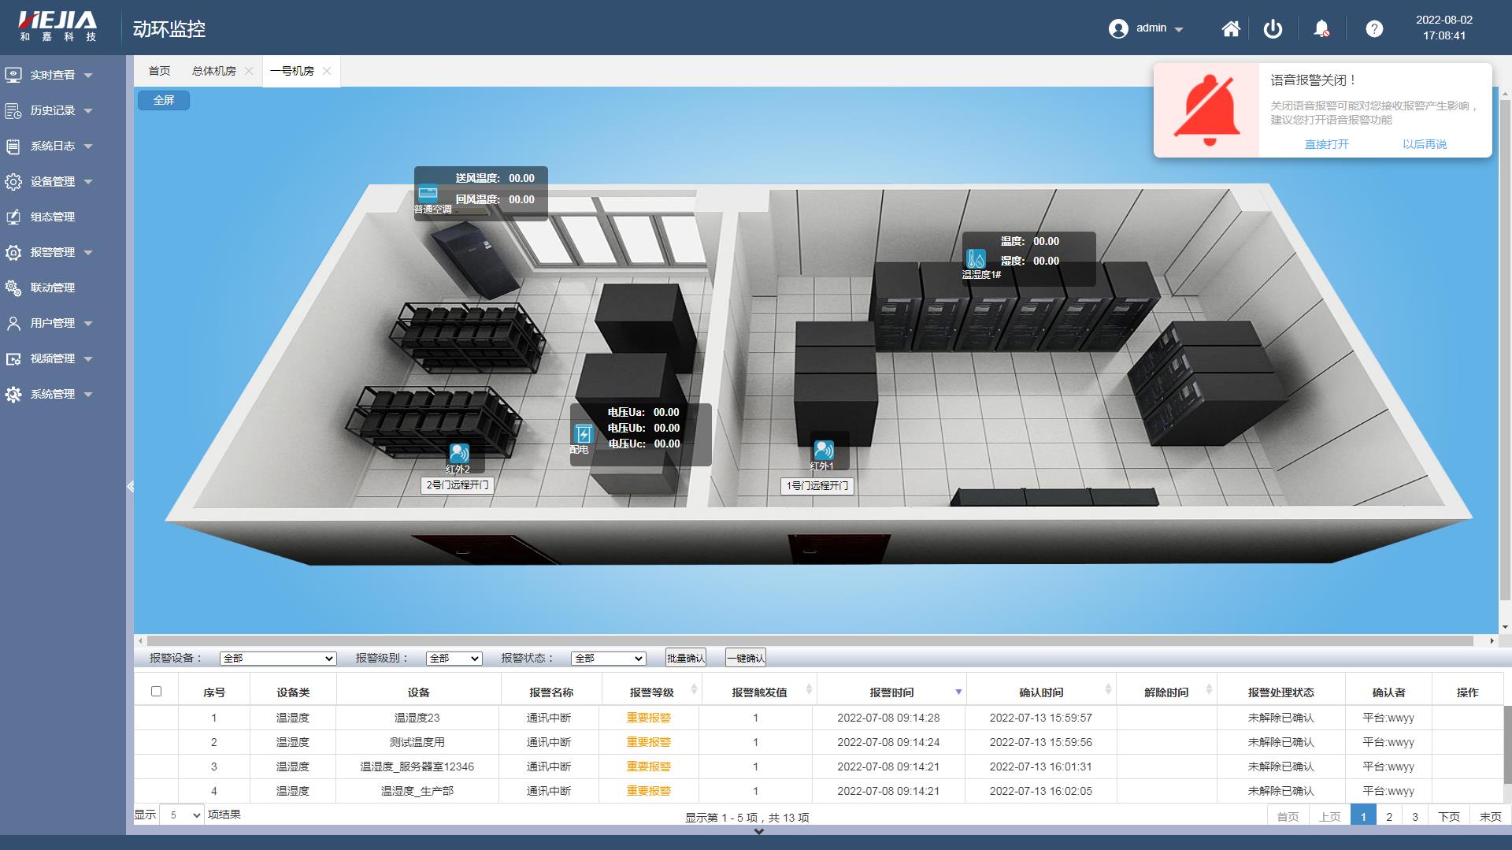Open the 报警管理 sidebar menu
Screen dimensions: 1512x850
click(x=53, y=252)
